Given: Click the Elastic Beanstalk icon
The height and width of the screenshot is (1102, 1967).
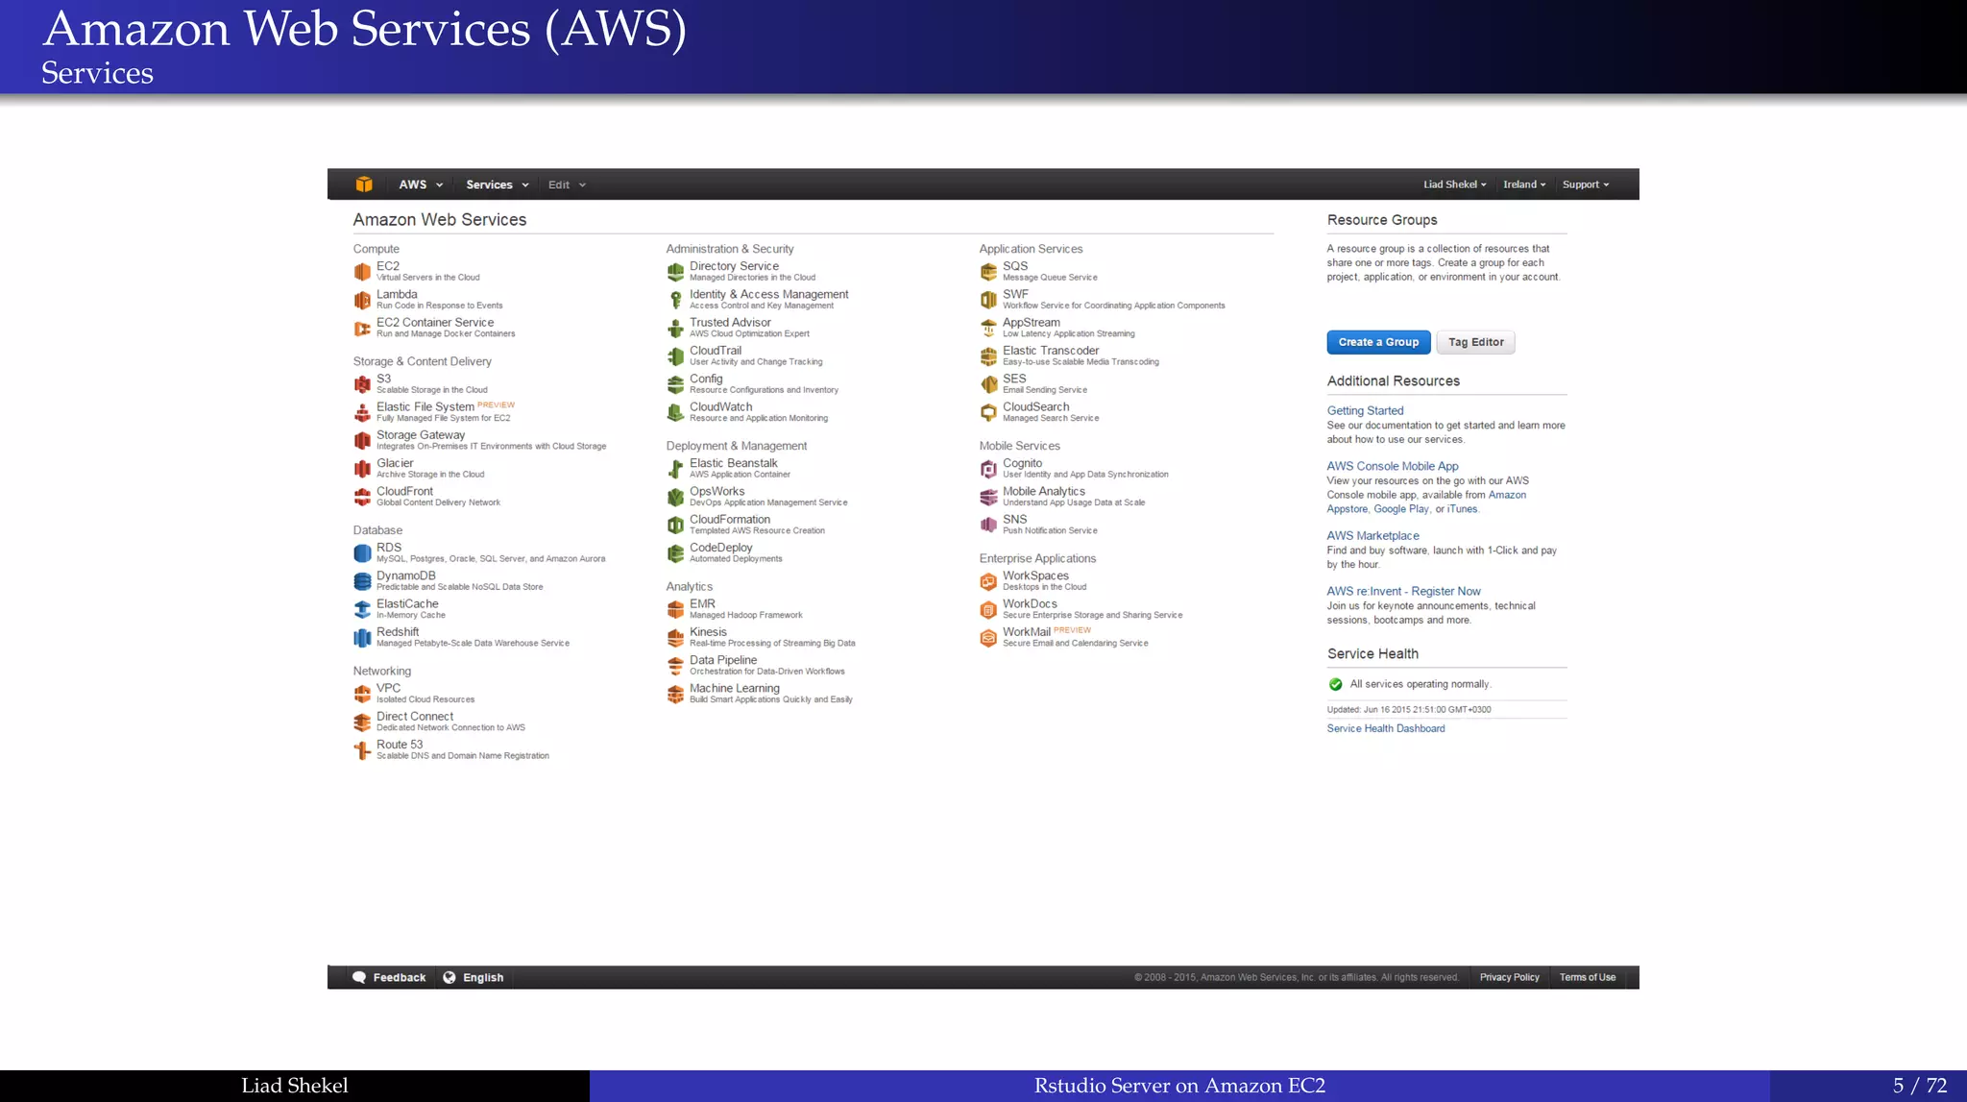Looking at the screenshot, I should 675,469.
